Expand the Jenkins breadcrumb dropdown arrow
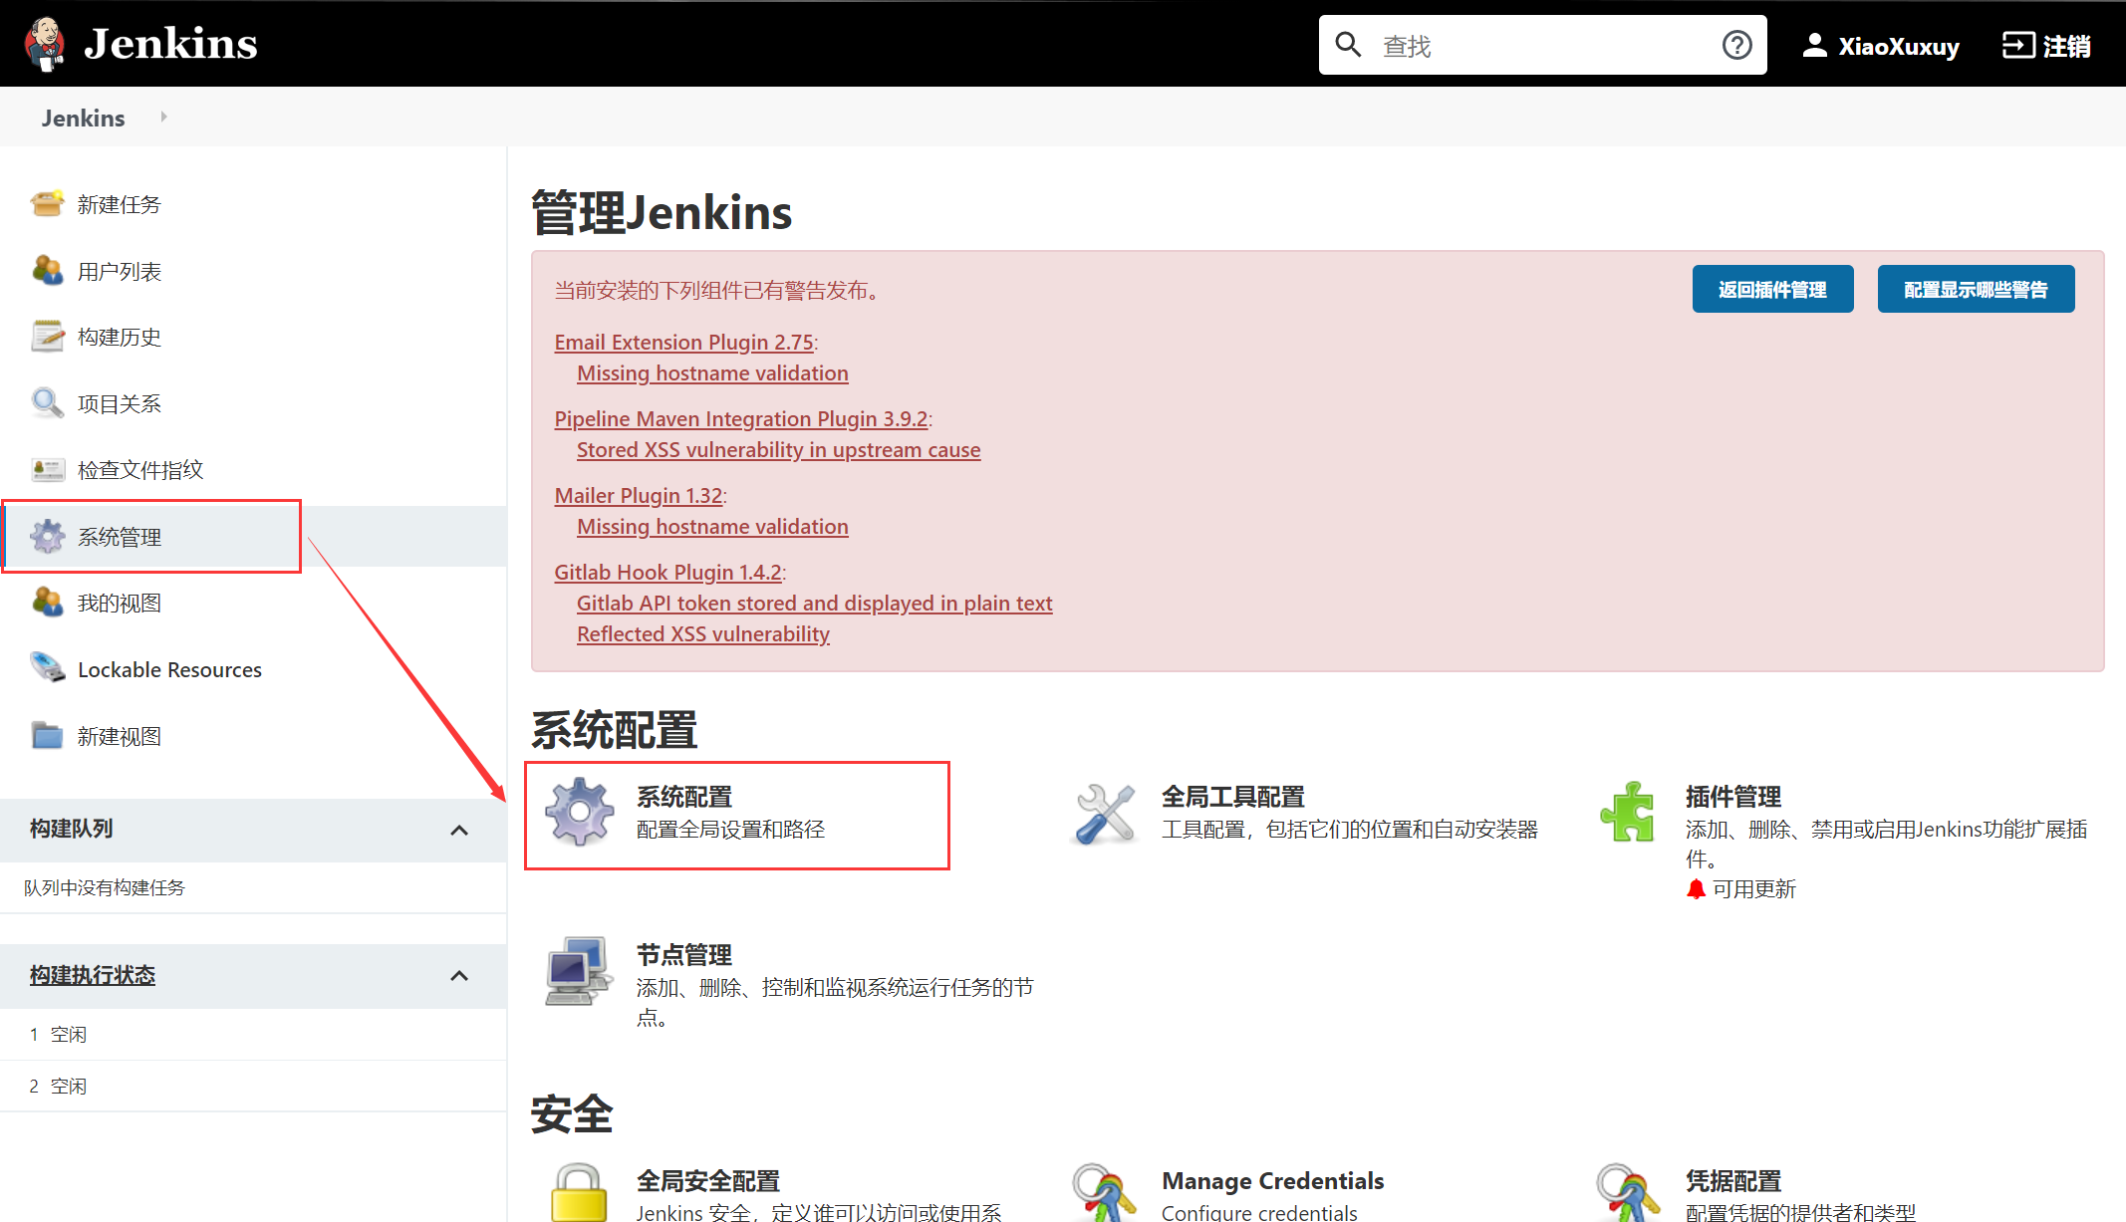The image size is (2126, 1222). 163,118
